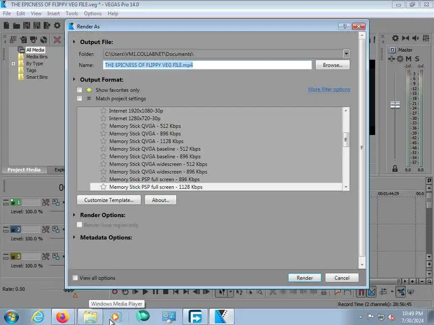The width and height of the screenshot is (434, 325).
Task: Select Memory Stick PSP full screen - 1128 Kbps
Action: pyautogui.click(x=216, y=187)
